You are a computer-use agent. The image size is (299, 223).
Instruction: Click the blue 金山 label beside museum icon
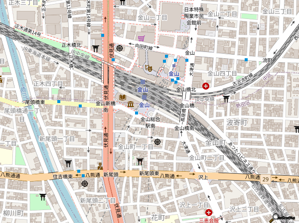click(x=144, y=105)
